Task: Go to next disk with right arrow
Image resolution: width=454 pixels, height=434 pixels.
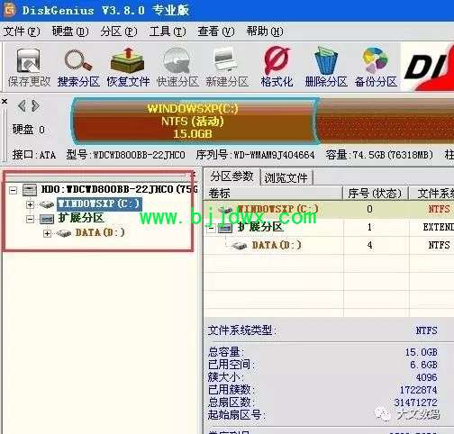Action: pos(36,105)
